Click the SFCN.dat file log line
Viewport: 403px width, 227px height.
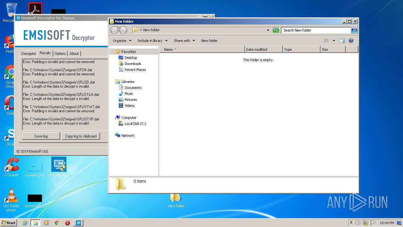[x=58, y=70]
